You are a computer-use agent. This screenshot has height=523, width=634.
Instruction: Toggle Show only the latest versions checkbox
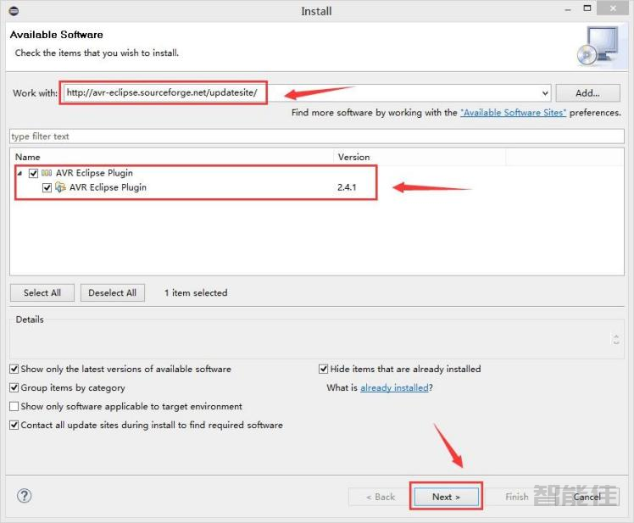[x=14, y=370]
